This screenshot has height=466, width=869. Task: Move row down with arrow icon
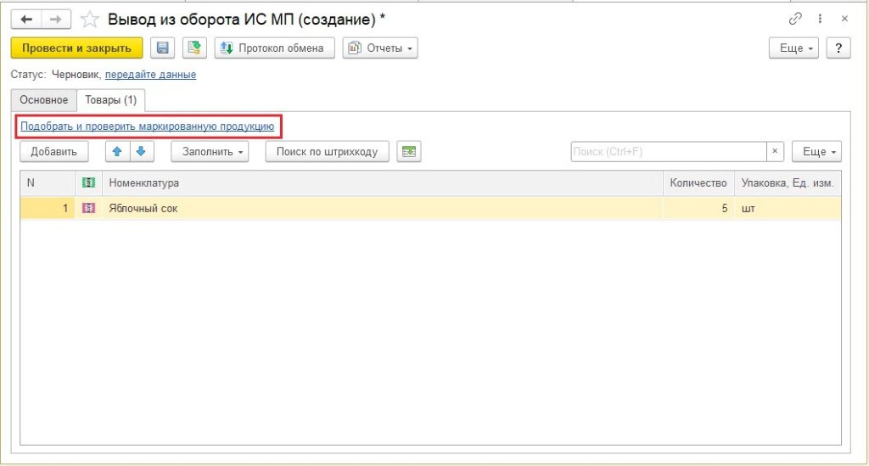coord(141,152)
